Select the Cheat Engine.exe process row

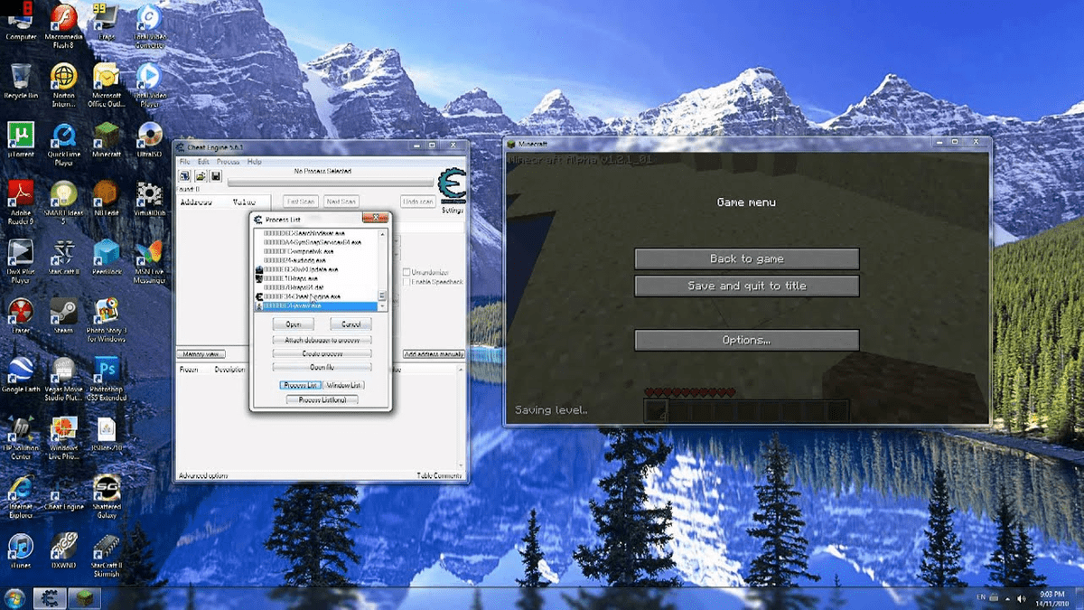315,296
